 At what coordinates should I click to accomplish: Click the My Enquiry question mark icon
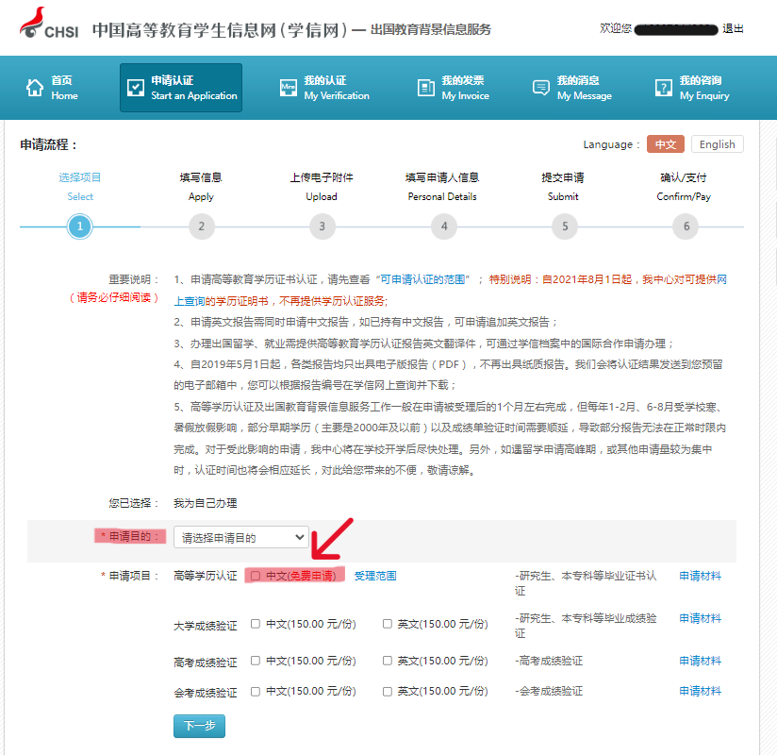(x=664, y=87)
